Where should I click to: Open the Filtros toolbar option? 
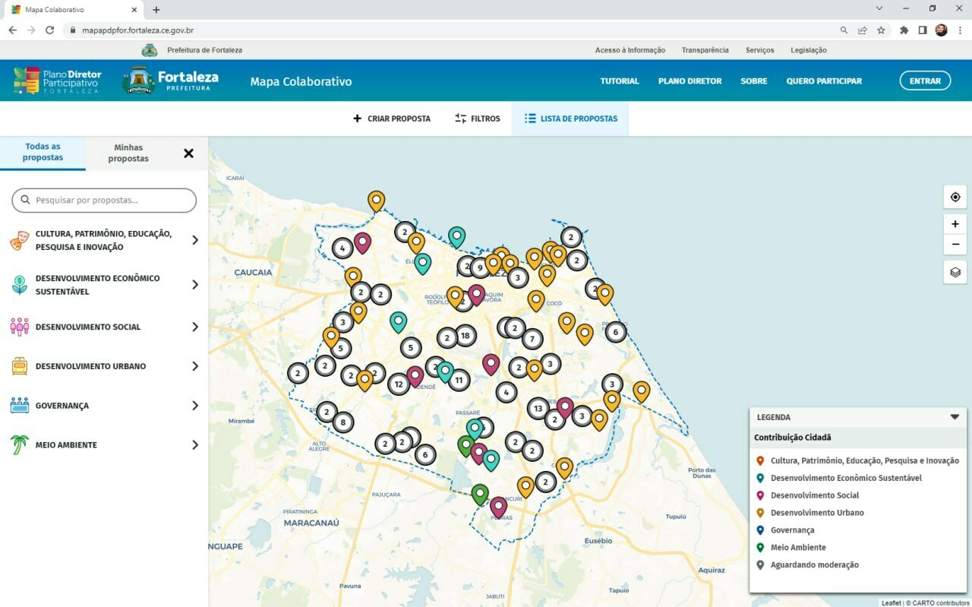[x=478, y=119]
